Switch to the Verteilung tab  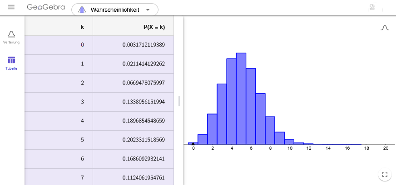[x=11, y=37]
